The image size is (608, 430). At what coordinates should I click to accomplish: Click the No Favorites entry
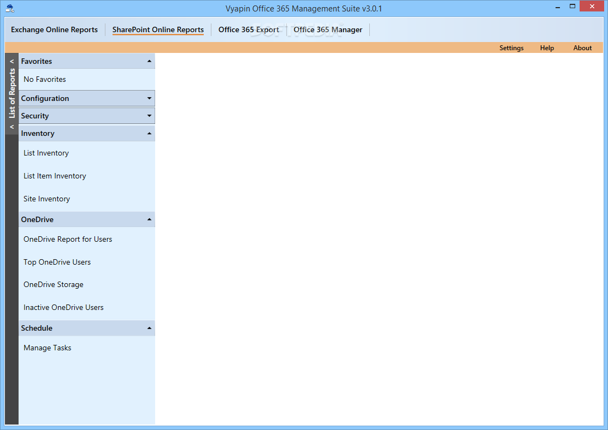45,79
